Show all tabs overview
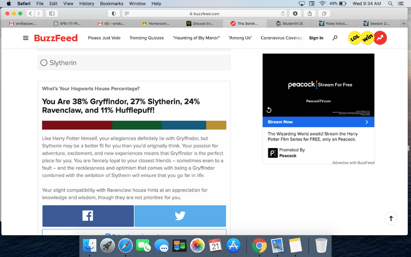The width and height of the screenshot is (411, 257). pyautogui.click(x=324, y=14)
